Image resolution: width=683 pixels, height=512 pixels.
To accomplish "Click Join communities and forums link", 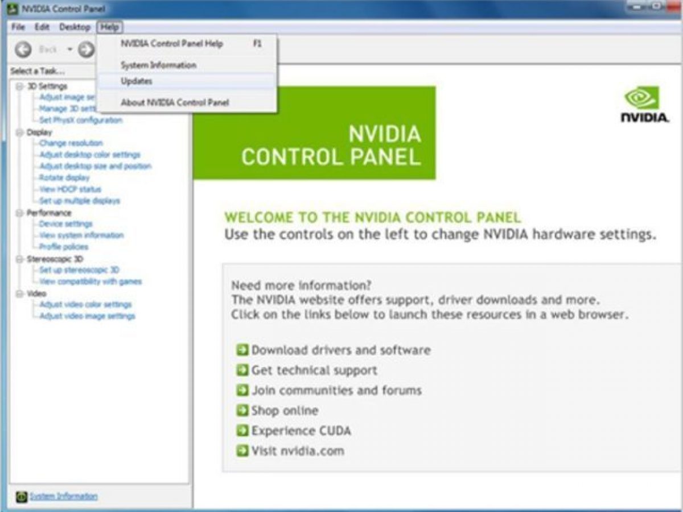I will pyautogui.click(x=336, y=390).
